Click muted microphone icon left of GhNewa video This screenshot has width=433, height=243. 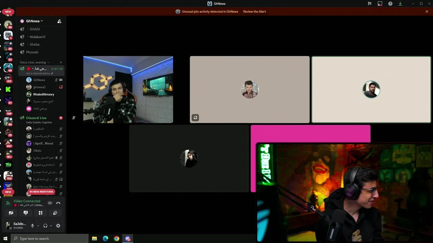coord(73,118)
